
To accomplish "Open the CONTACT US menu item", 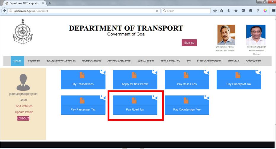I will tap(253, 61).
